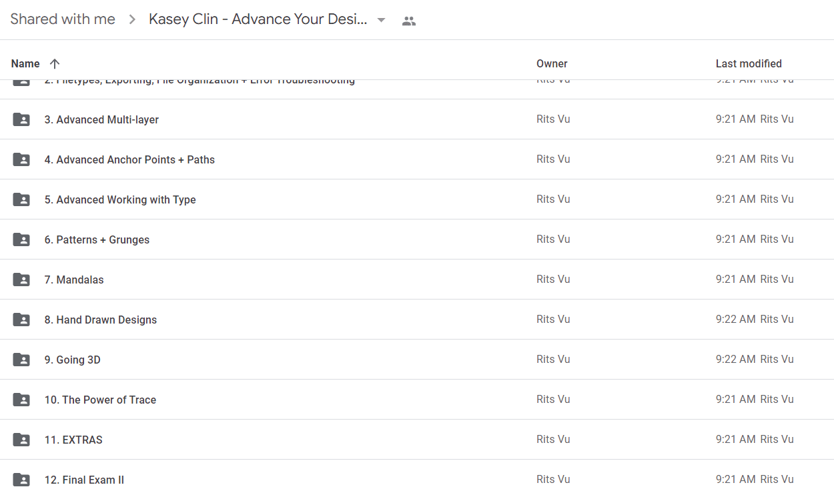834x495 pixels.
Task: Click the Owner column header
Action: pos(552,64)
